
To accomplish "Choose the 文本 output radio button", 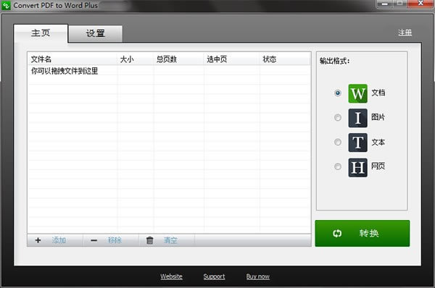I will [338, 142].
